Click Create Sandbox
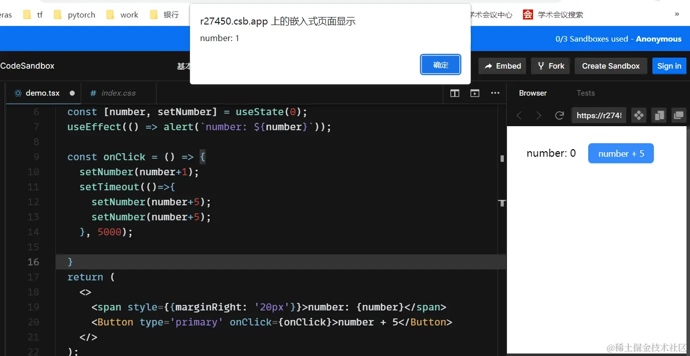This screenshot has width=690, height=356. tap(611, 66)
